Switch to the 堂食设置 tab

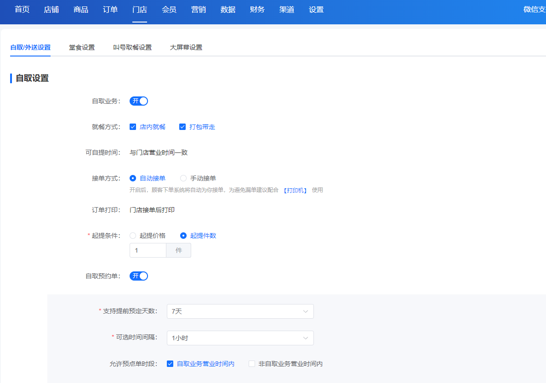82,47
